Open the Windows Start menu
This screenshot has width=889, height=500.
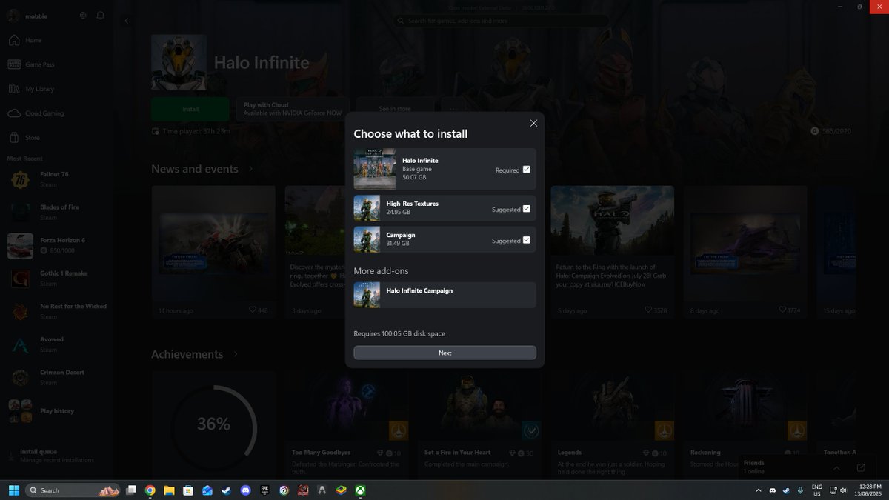point(13,490)
